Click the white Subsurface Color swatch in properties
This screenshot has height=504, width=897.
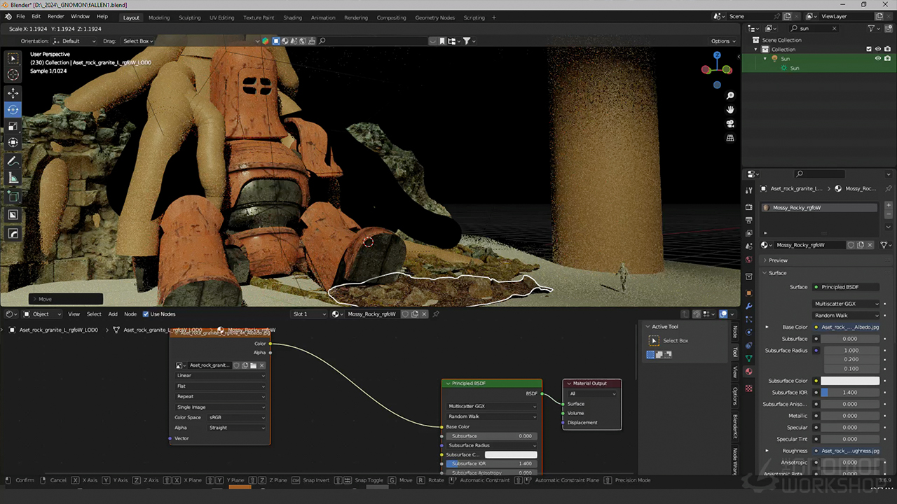pos(850,381)
